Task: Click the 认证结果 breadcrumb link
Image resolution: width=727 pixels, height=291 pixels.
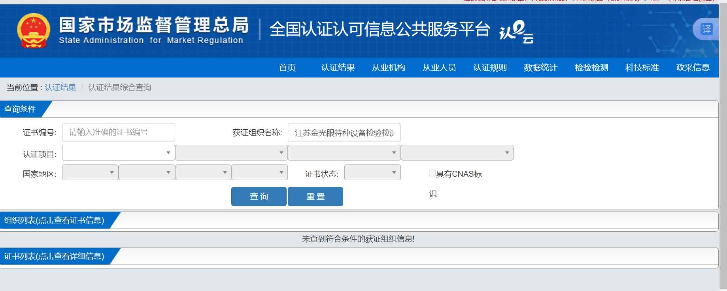Action: 60,87
